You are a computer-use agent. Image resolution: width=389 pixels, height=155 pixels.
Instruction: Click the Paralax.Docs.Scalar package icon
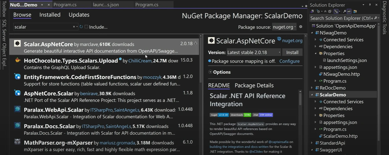[x=18, y=126]
